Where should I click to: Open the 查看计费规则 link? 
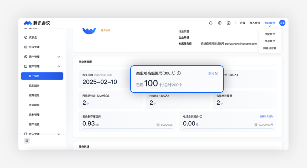pyautogui.click(x=266, y=117)
